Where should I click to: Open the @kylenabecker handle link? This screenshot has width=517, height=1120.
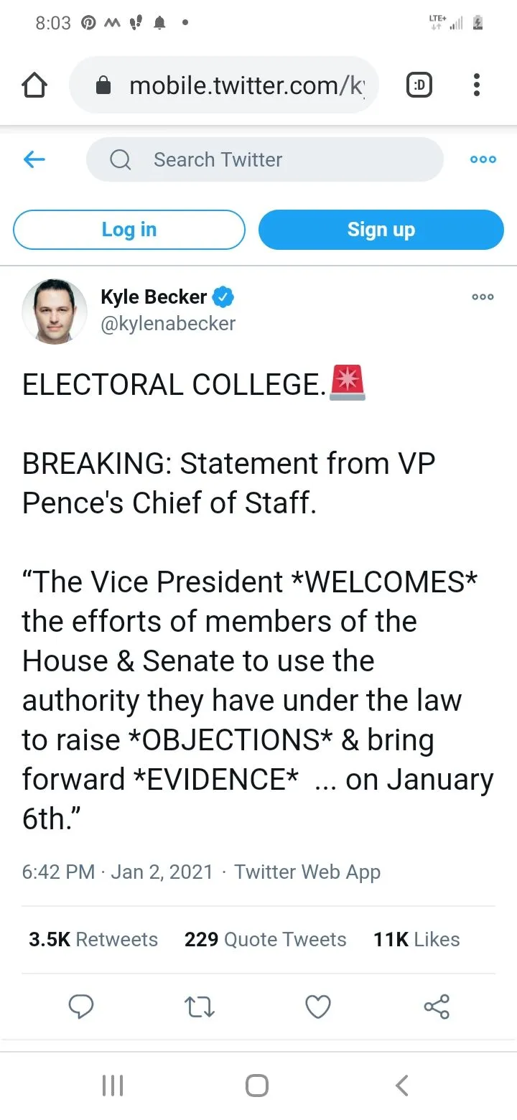point(168,324)
